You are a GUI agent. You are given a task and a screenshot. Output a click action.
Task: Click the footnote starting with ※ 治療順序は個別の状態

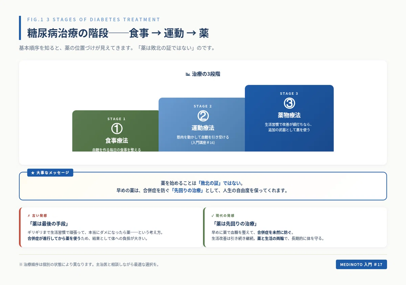coord(89,264)
